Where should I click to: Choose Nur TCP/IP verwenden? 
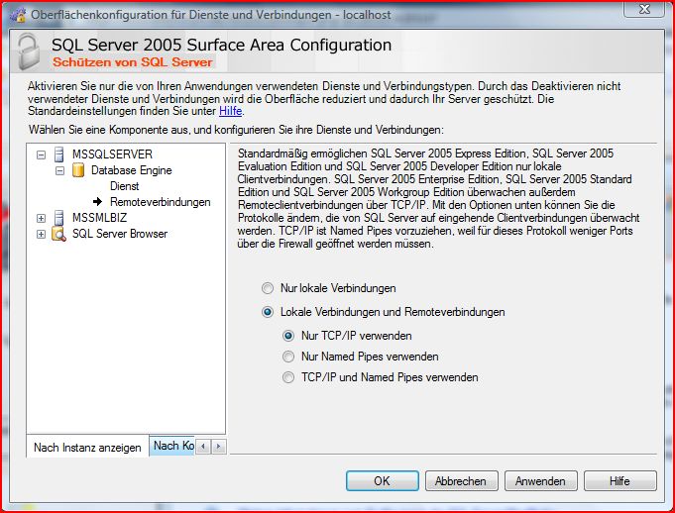pyautogui.click(x=288, y=336)
